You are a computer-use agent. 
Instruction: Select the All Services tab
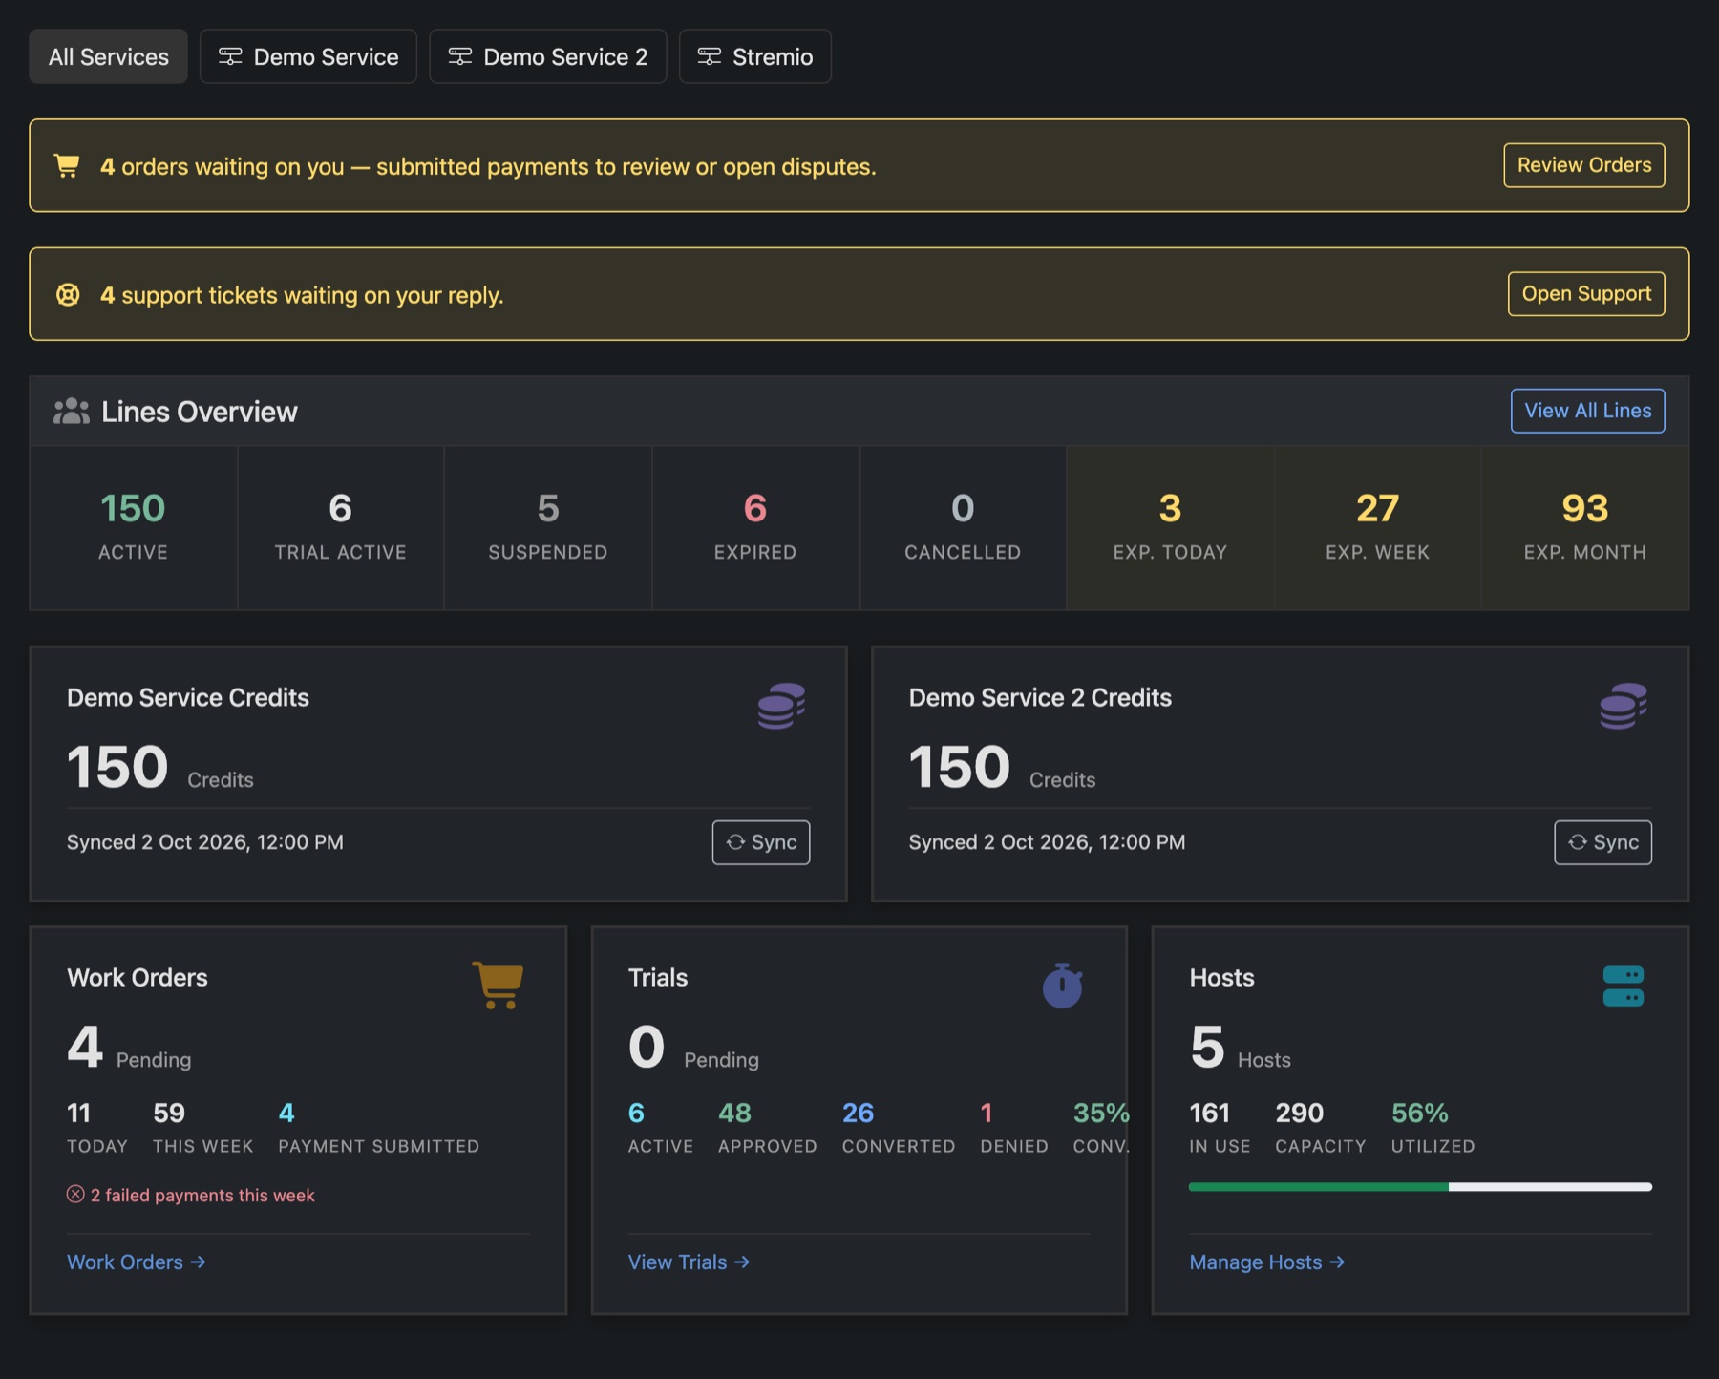tap(109, 57)
